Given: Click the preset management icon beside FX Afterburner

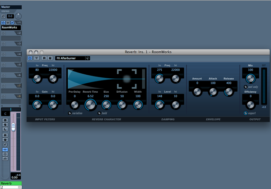Looking at the screenshot, I should click(88, 58).
